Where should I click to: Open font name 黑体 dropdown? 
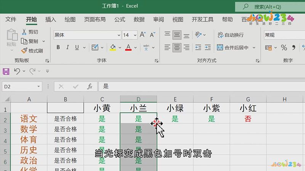[x=119, y=35]
